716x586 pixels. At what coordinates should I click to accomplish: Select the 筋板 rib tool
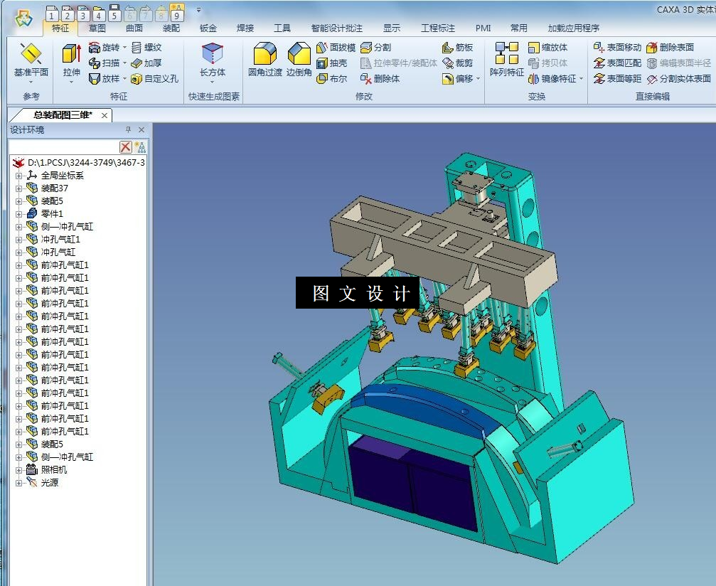(x=457, y=48)
